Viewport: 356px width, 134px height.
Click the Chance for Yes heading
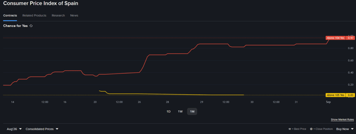coord(16,26)
